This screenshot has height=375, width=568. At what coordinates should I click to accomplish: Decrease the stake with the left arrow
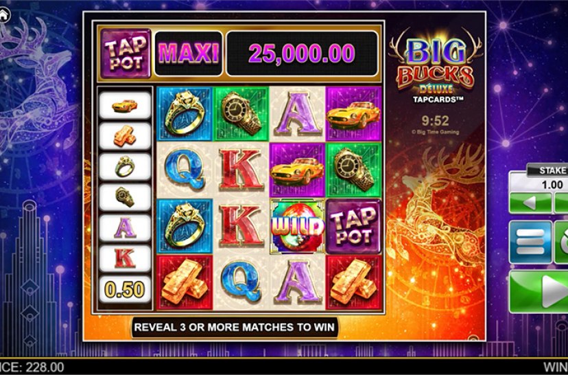pyautogui.click(x=530, y=203)
